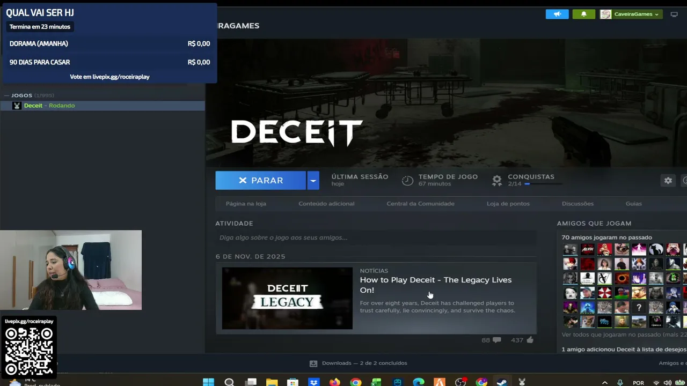
Task: Open Task View on the taskbar
Action: 251,382
